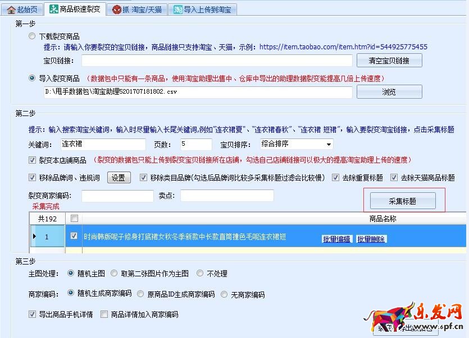Click the 页数 input field
The height and width of the screenshot is (338, 469).
click(196, 144)
